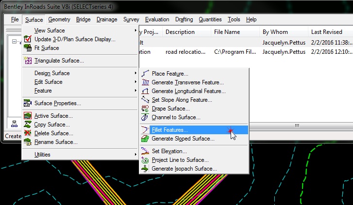The image size is (353, 205).
Task: Click the Rename Surface icon
Action: (x=28, y=142)
